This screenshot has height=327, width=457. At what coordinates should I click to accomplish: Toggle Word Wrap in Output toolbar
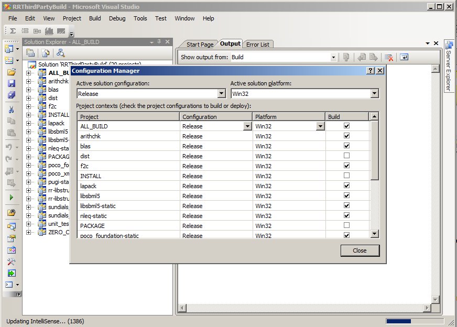[404, 57]
